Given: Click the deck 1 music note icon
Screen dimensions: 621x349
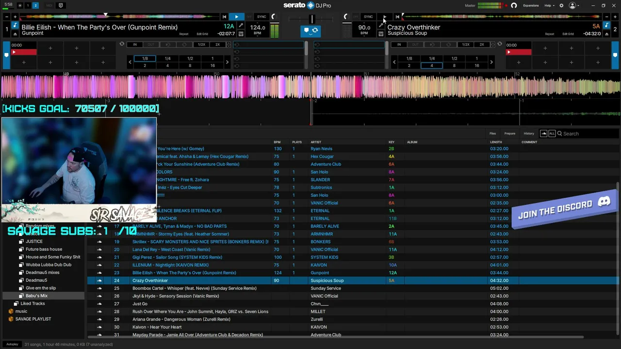Looking at the screenshot, I should [15, 26].
